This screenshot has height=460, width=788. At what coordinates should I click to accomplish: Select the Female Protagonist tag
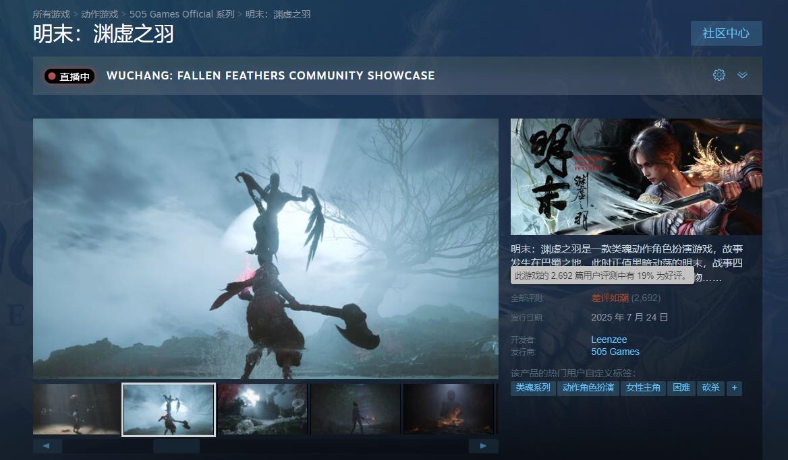pos(643,388)
